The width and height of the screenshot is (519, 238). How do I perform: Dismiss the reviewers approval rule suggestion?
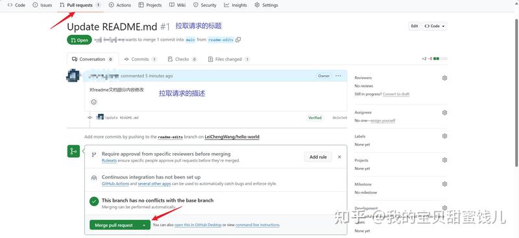[339, 157]
